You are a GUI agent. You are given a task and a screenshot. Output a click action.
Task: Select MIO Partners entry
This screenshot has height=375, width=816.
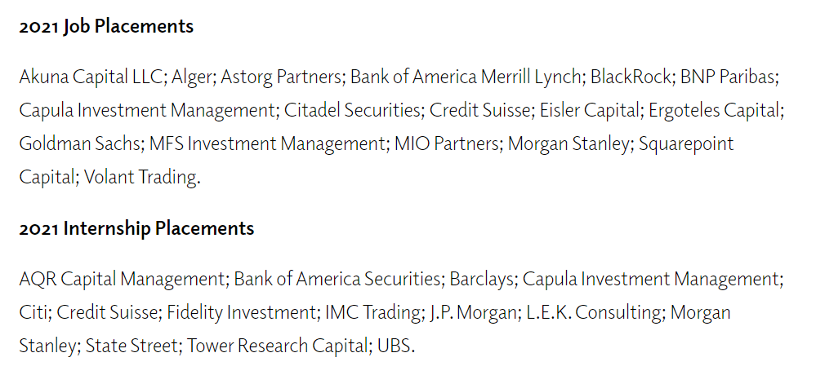coord(446,143)
